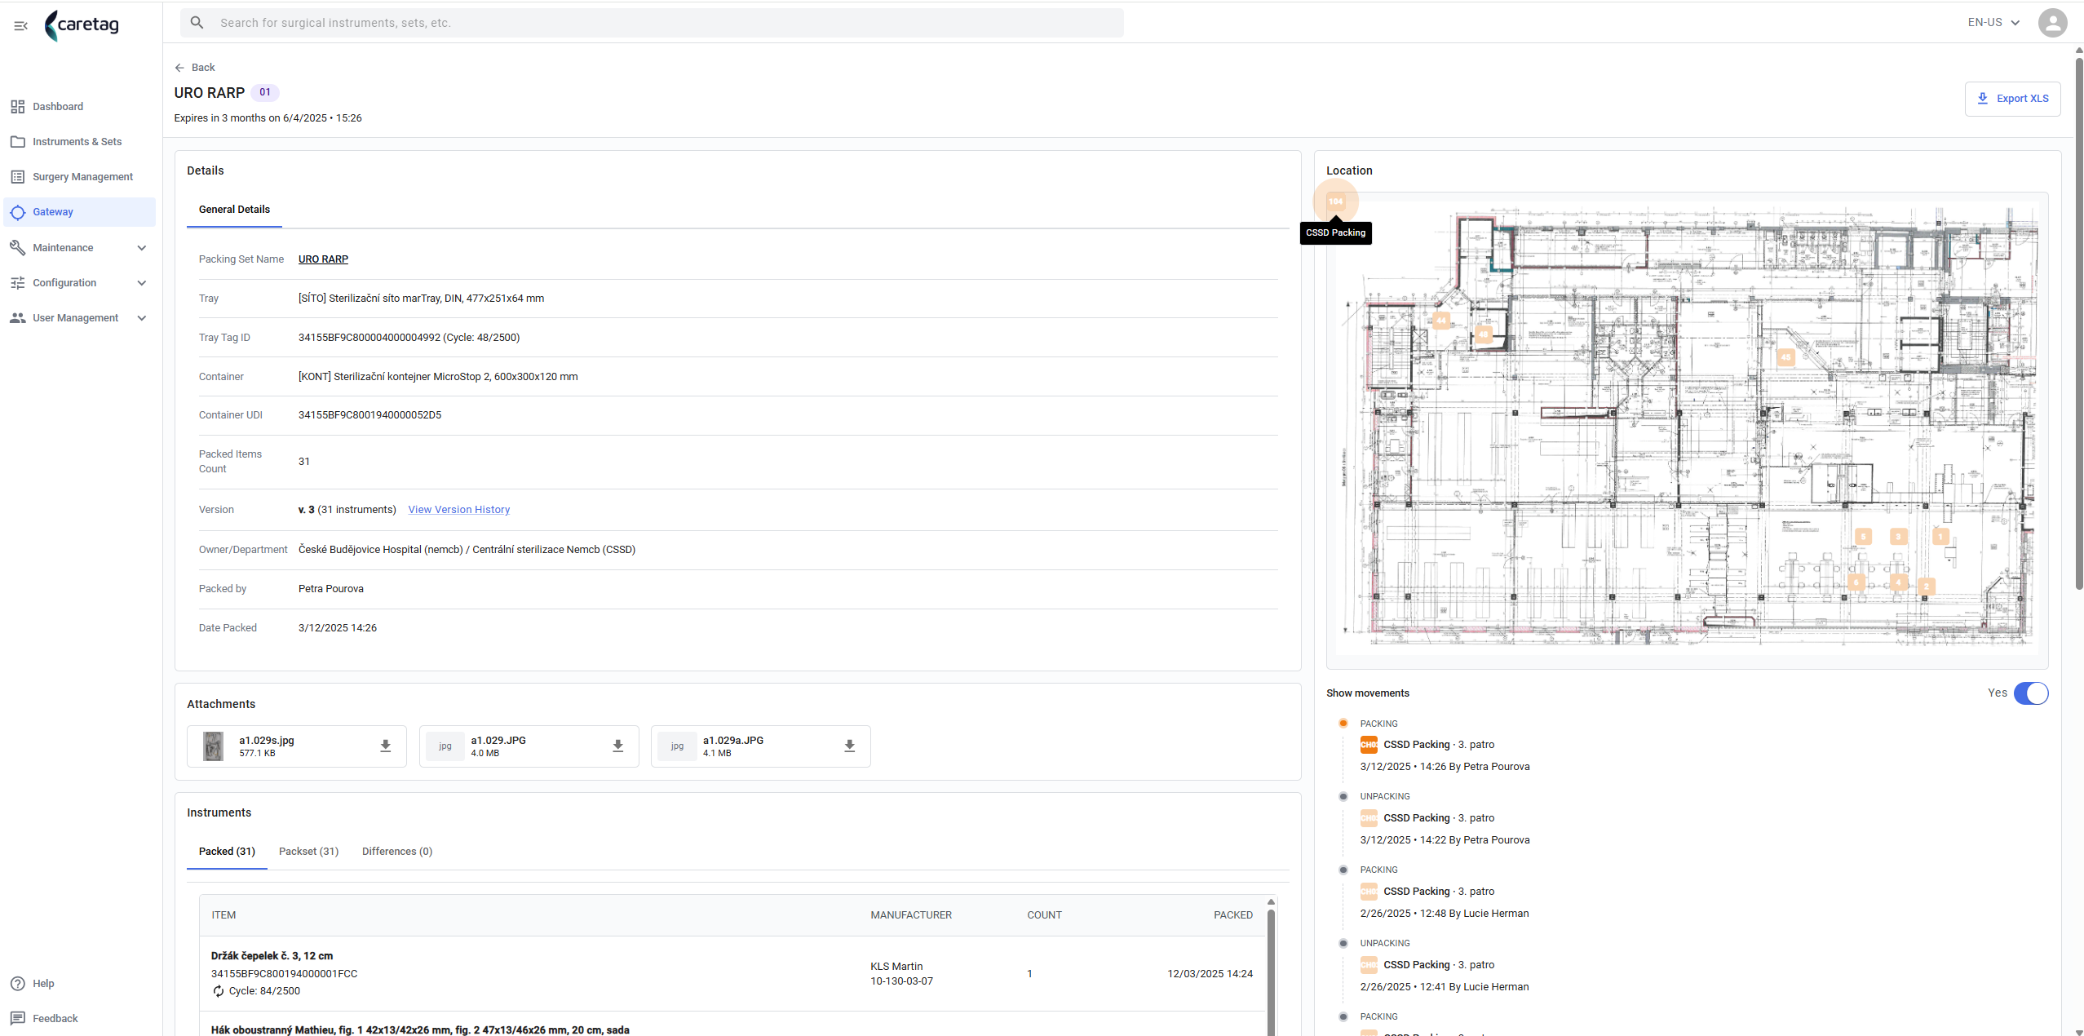Screen dimensions: 2084x1036
Task: Click the Help question mark icon
Action: point(17,984)
